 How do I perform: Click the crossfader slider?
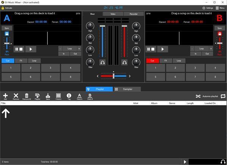coord(113,76)
